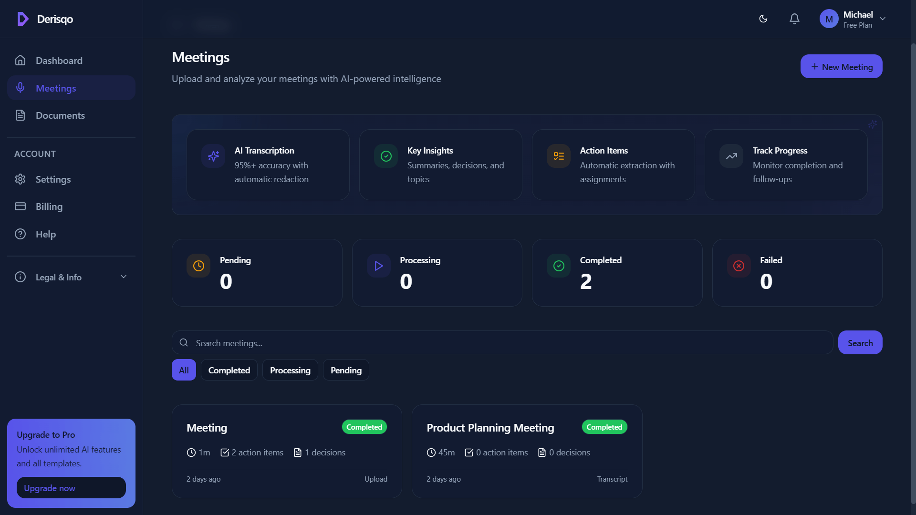Open the Meetings microphone icon in sidebar

click(20, 88)
